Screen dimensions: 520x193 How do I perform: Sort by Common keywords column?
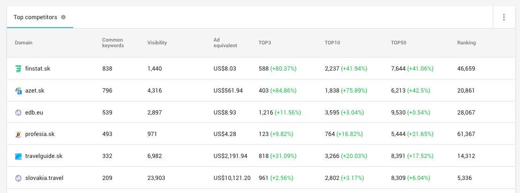(x=113, y=43)
